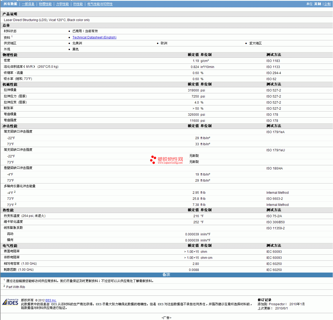
Task: Select density value 1.19
Action: pos(196,61)
